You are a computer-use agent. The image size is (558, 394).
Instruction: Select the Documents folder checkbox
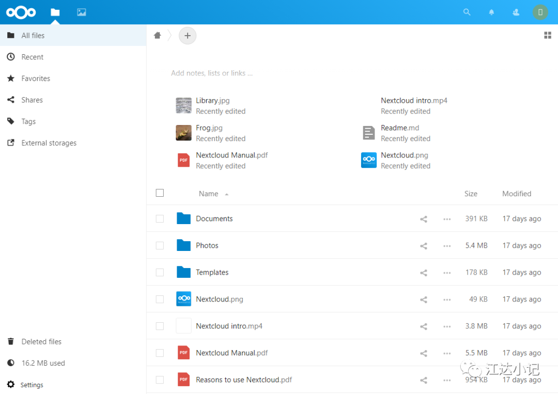(x=160, y=219)
